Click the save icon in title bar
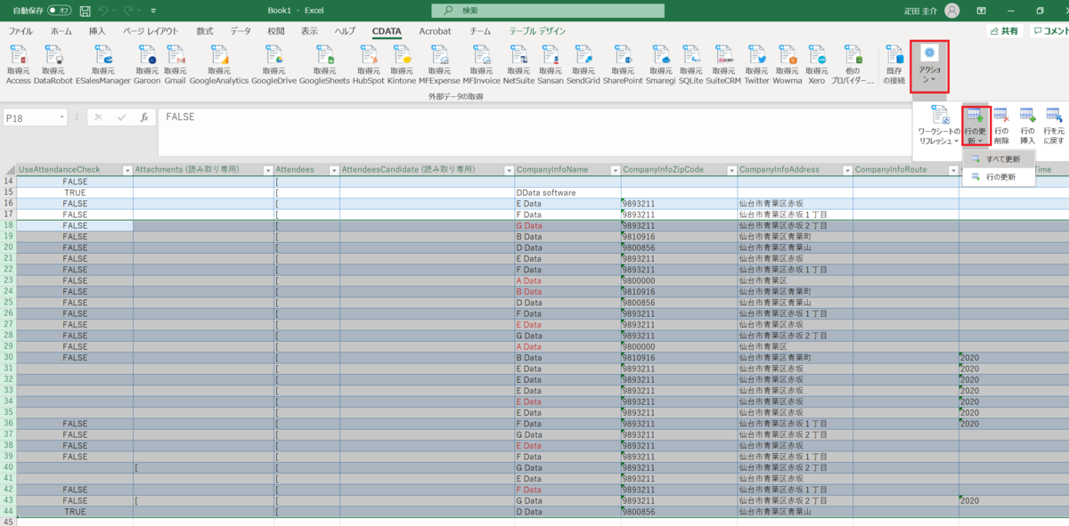The height and width of the screenshot is (526, 1069). tap(85, 11)
